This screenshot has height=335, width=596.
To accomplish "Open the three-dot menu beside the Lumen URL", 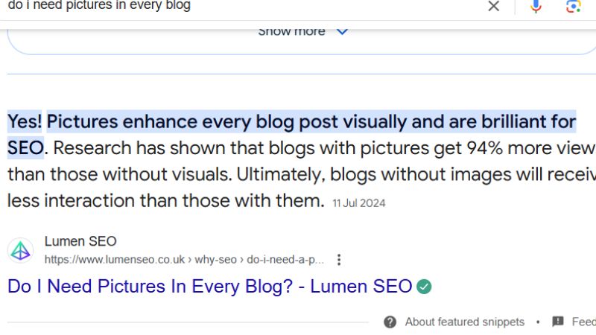I will (339, 260).
